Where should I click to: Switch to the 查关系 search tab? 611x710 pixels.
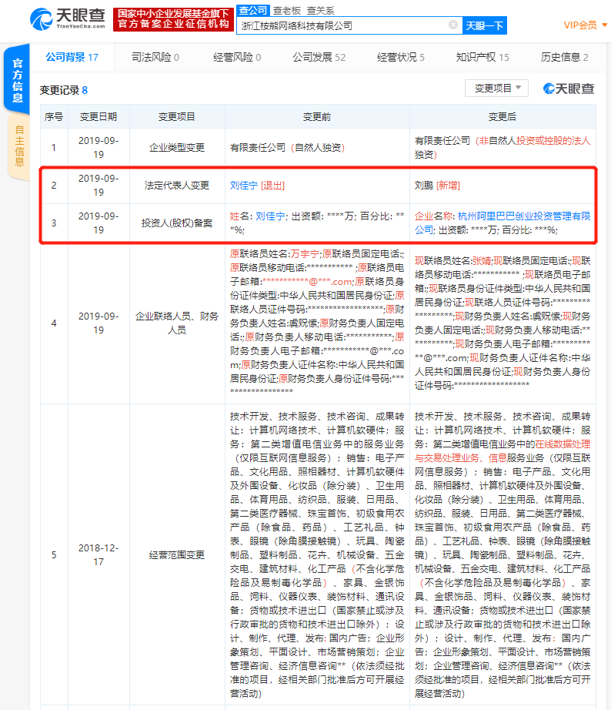(x=320, y=11)
